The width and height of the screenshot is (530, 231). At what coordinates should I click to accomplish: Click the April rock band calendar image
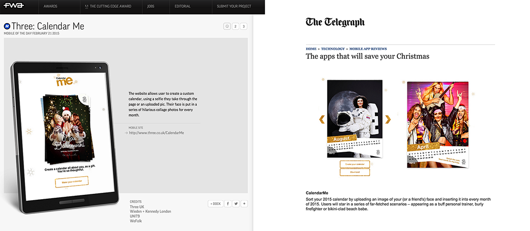coord(438,124)
